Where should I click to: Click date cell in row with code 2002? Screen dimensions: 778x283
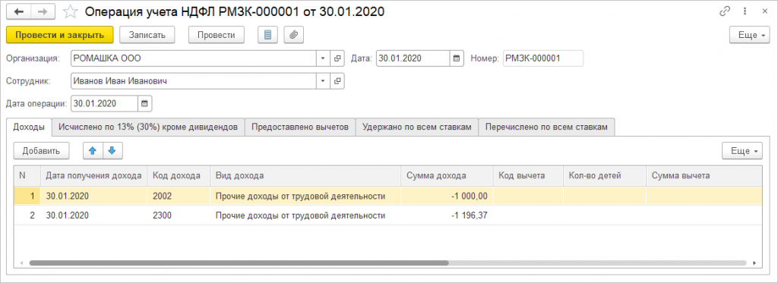(x=94, y=196)
